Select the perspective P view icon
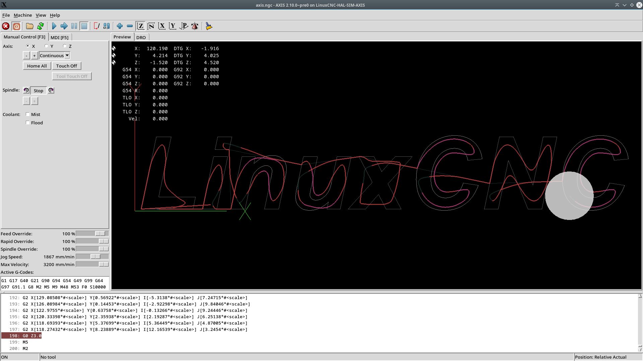The width and height of the screenshot is (643, 361). point(184,26)
